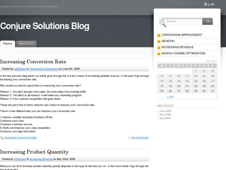Click the font size 'AA' icon
The image size is (226, 170).
[x=206, y=4]
